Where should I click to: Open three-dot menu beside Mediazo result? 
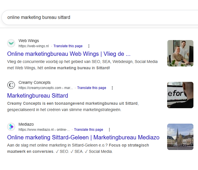pyautogui.click(x=109, y=130)
